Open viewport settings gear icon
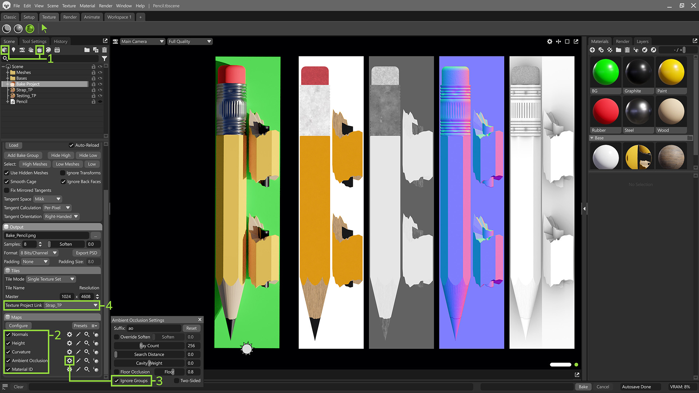The width and height of the screenshot is (699, 393). [549, 41]
